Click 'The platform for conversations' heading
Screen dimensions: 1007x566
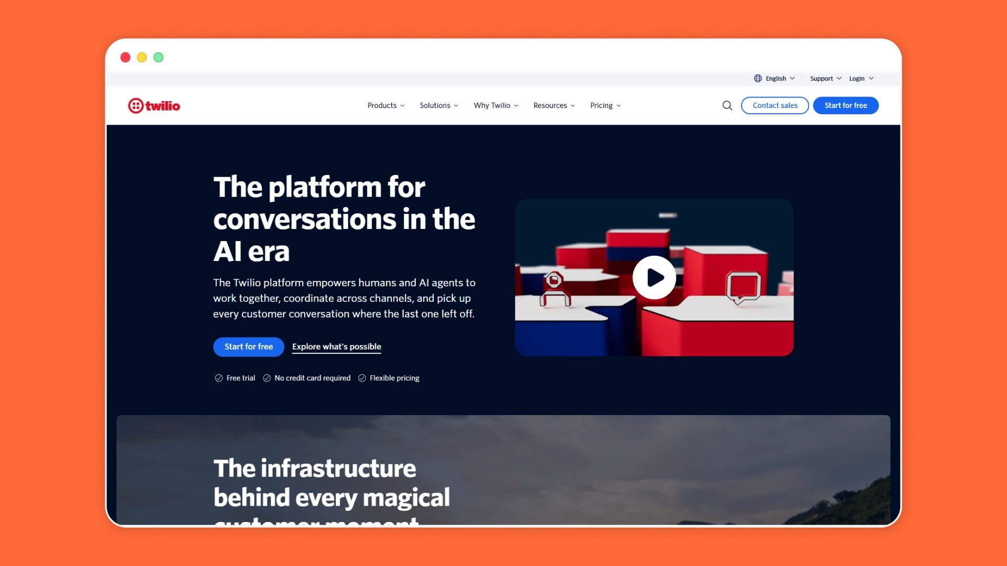tap(344, 219)
